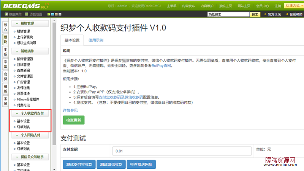Image resolution: width=304 pixels, height=171 pixels.
Task: Switch to the 使用示例 tab
Action: pos(96,40)
